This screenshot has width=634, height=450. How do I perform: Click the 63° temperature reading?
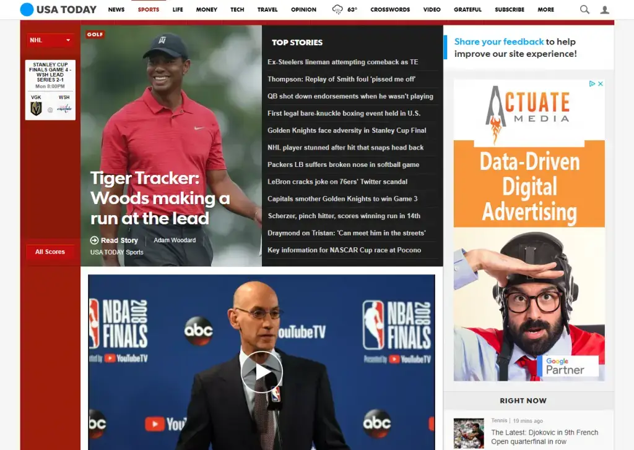(x=352, y=9)
